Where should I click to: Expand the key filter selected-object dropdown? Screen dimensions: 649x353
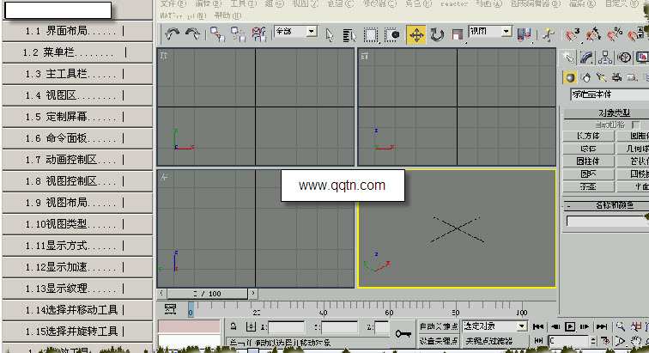494,326
